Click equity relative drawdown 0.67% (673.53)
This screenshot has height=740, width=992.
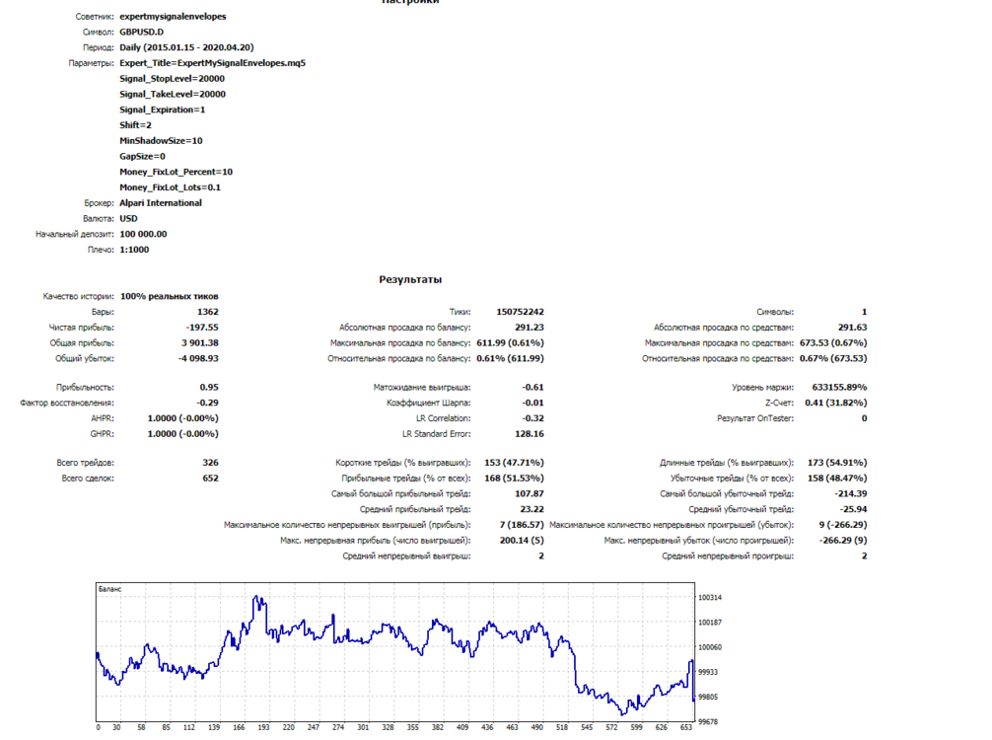(x=833, y=358)
